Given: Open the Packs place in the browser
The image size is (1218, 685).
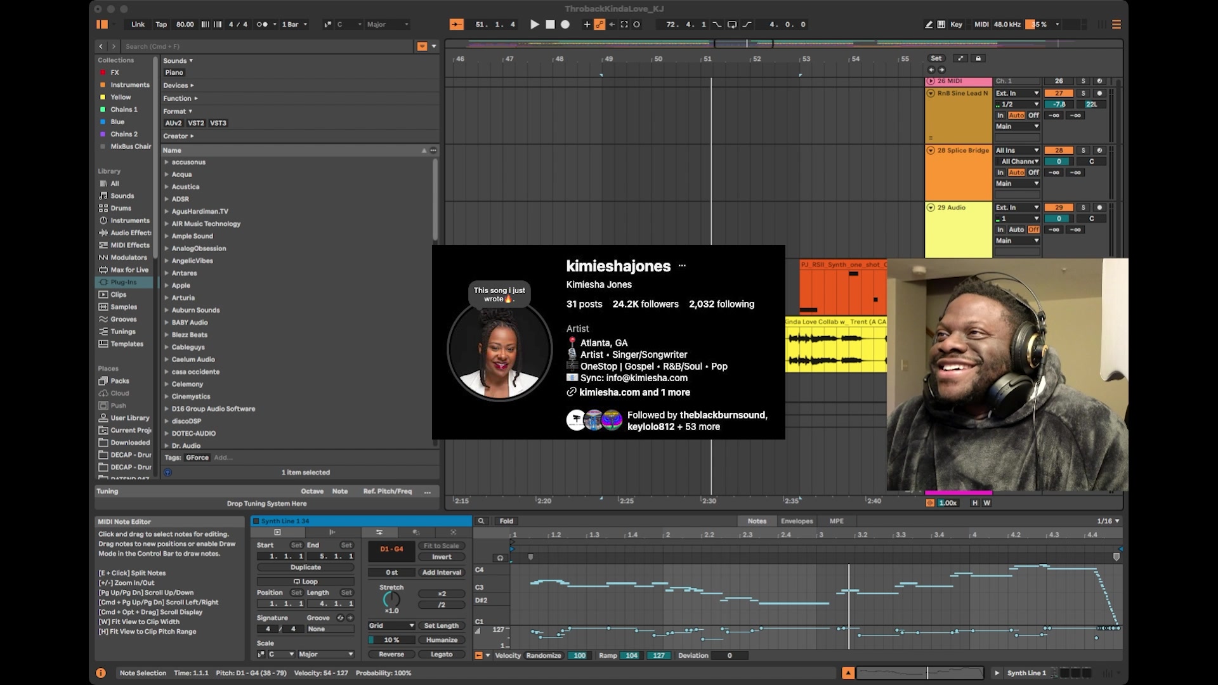Looking at the screenshot, I should [120, 381].
